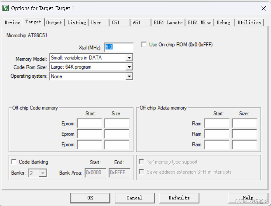Click third Ram Size field
Viewport: 271px width, 206px height.
coord(244,144)
